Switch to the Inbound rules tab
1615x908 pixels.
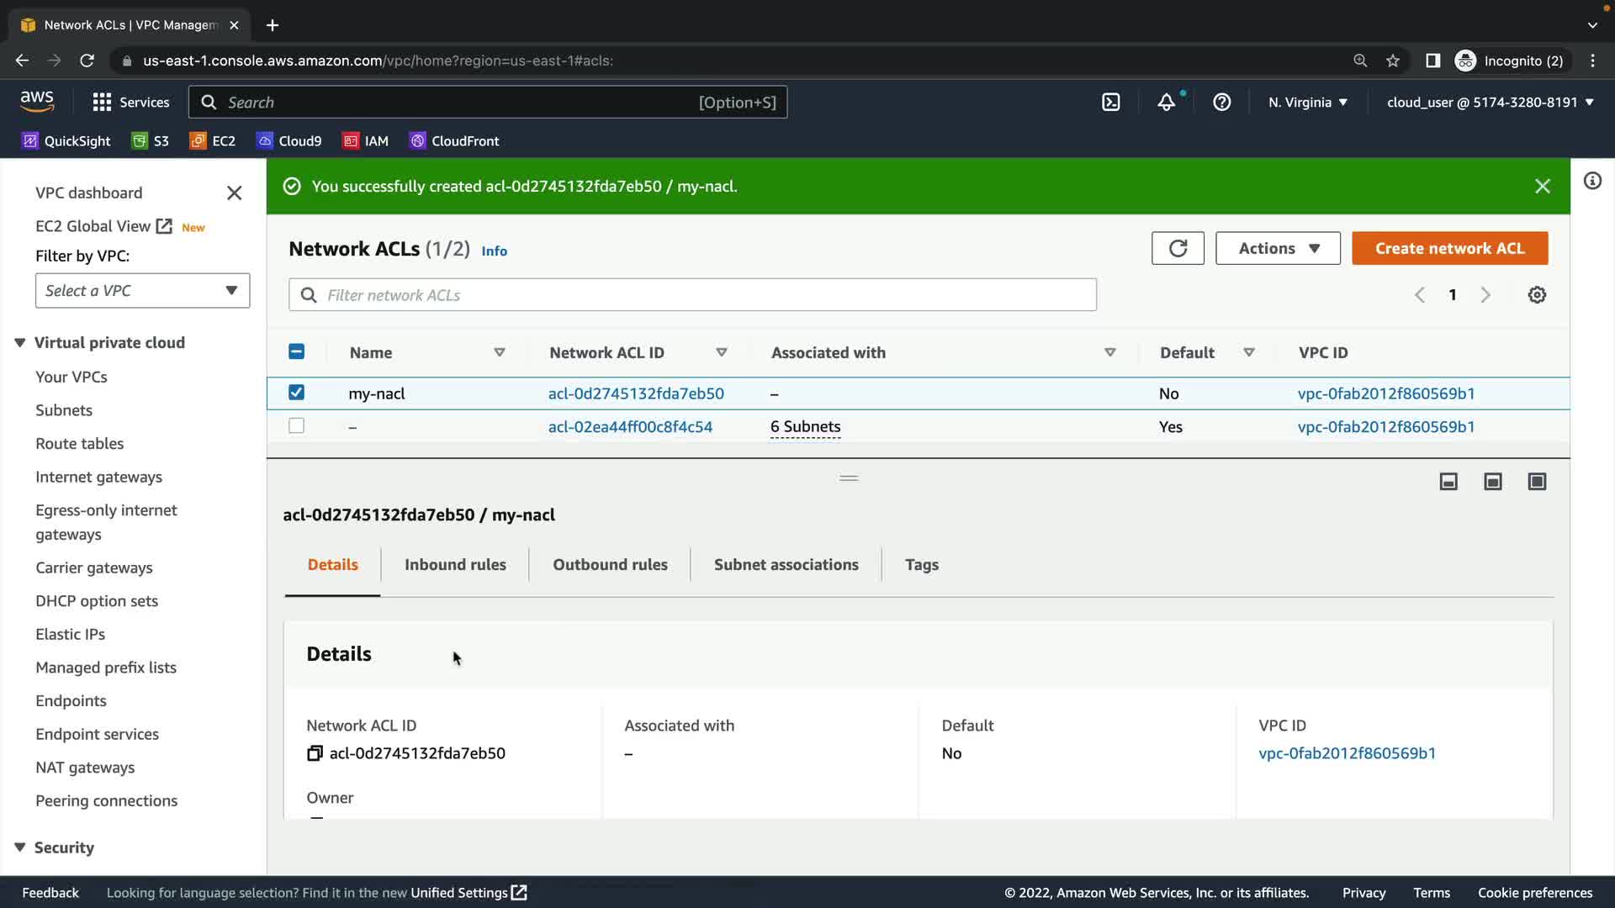click(455, 565)
